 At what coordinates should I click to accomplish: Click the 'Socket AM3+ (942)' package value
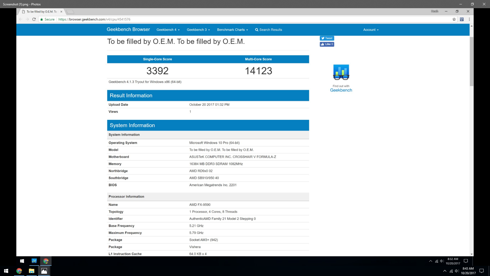pos(203,240)
